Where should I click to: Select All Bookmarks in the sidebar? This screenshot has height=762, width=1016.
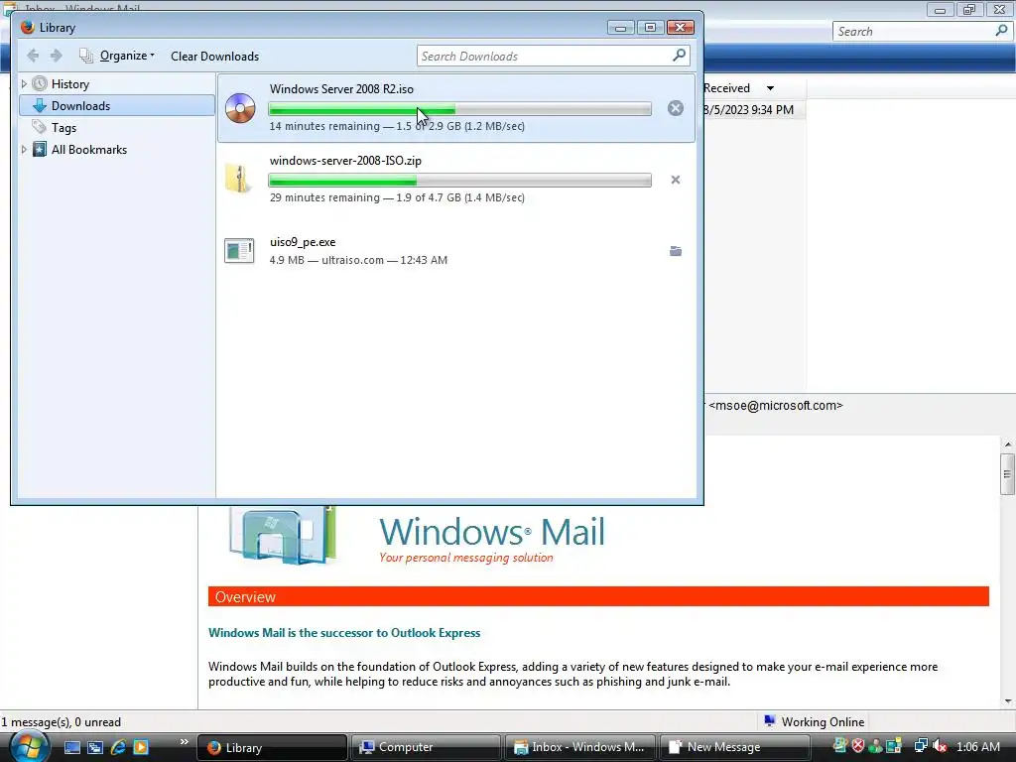tap(88, 150)
